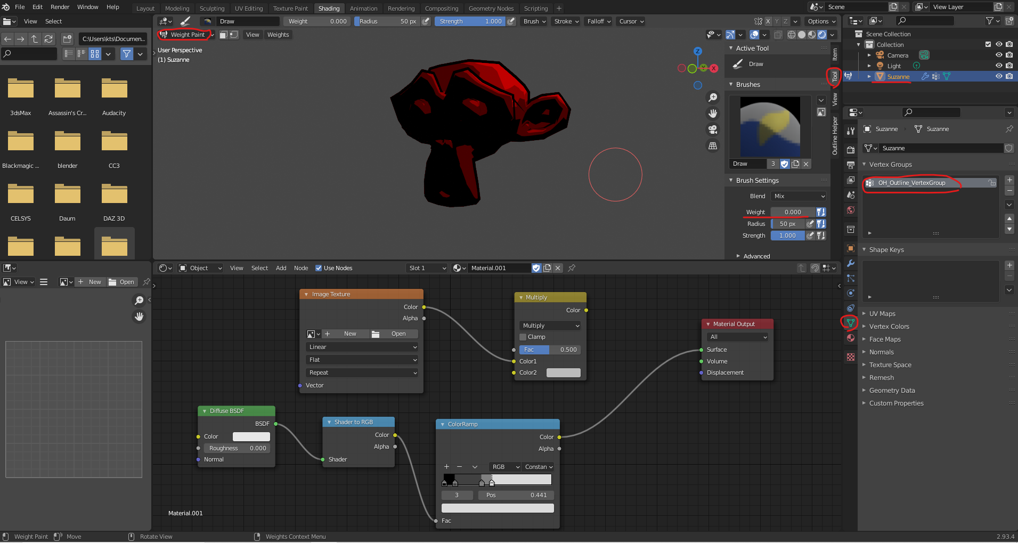Switch to Sculpting workspace tab

pyautogui.click(x=212, y=9)
